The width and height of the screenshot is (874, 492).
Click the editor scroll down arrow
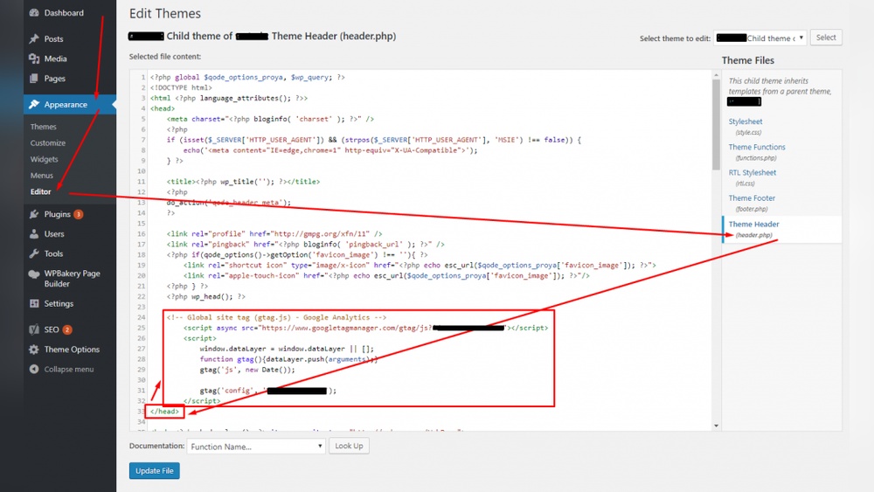717,426
